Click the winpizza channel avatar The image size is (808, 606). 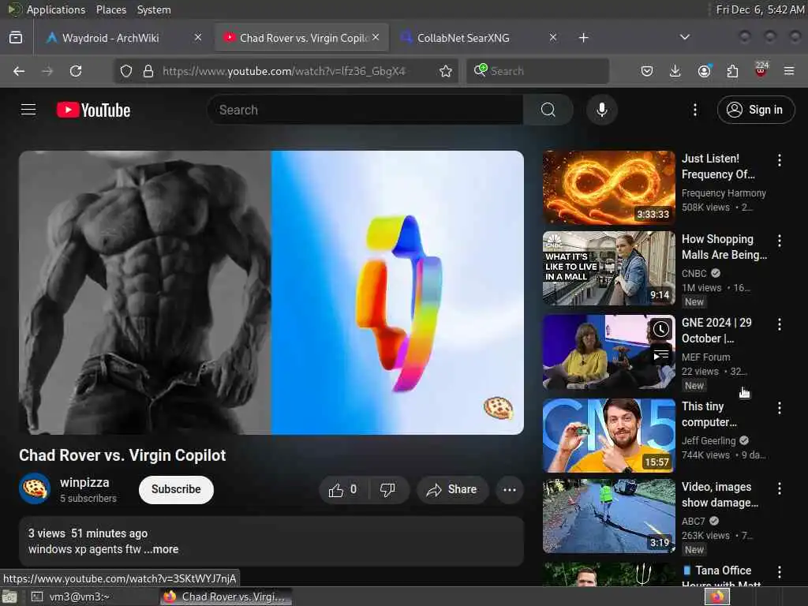point(35,488)
